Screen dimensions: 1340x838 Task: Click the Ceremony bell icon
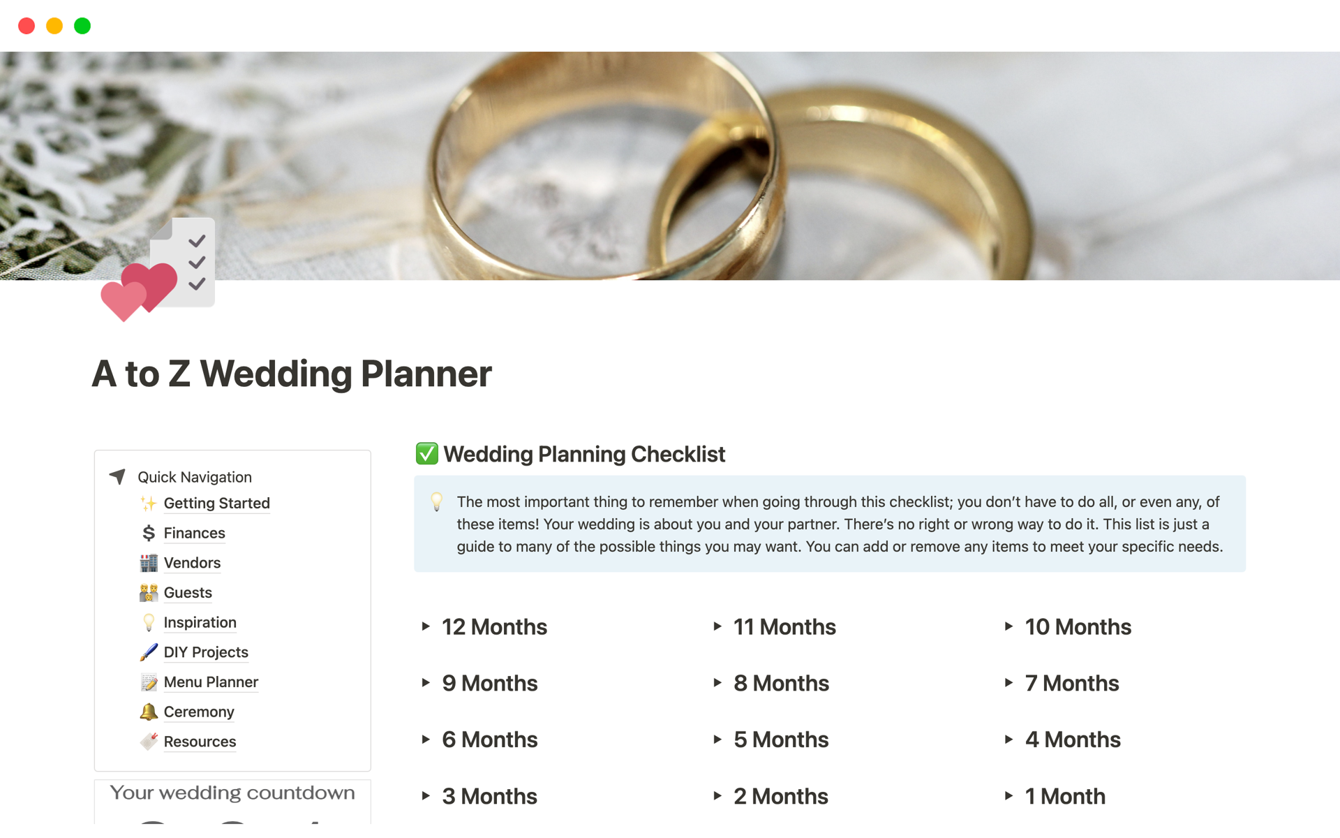[x=149, y=712]
